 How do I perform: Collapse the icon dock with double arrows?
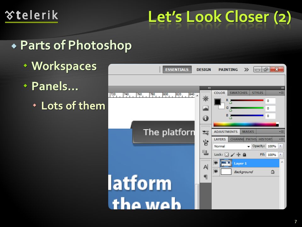coord(209,88)
